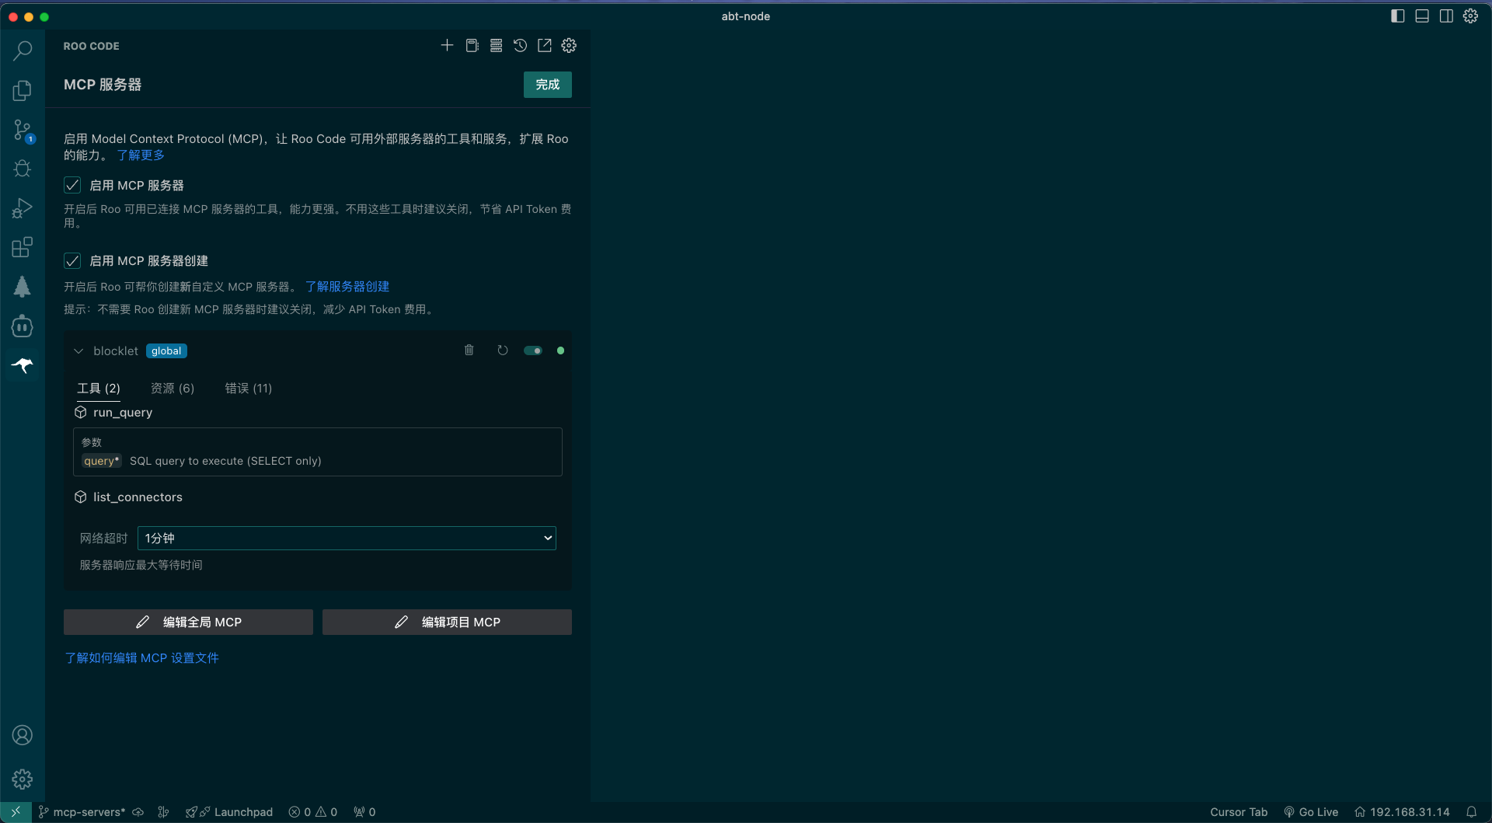Collapse the blocklet server section
The width and height of the screenshot is (1492, 823).
click(78, 351)
